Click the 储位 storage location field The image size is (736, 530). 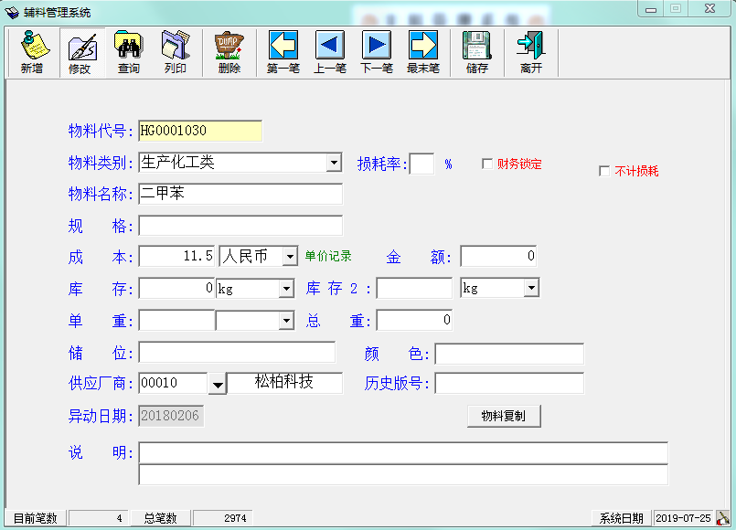point(237,352)
